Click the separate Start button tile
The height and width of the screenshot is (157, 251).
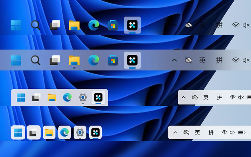(x=18, y=133)
